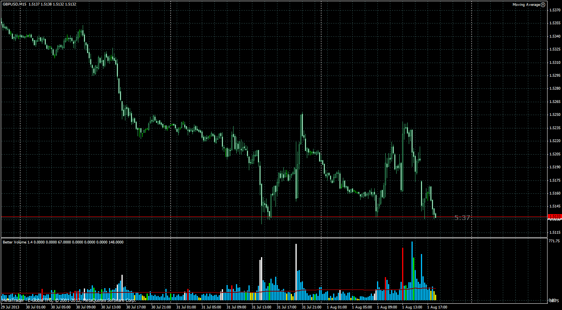This screenshot has width=562, height=310.
Task: Click the 30 Jul 09:00 time label
Action: (x=85, y=307)
